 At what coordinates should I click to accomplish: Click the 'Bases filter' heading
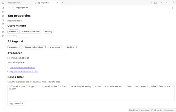click(16, 77)
